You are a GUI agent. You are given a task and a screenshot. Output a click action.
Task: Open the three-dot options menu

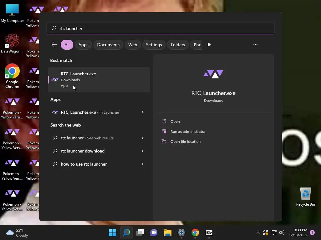click(x=255, y=45)
